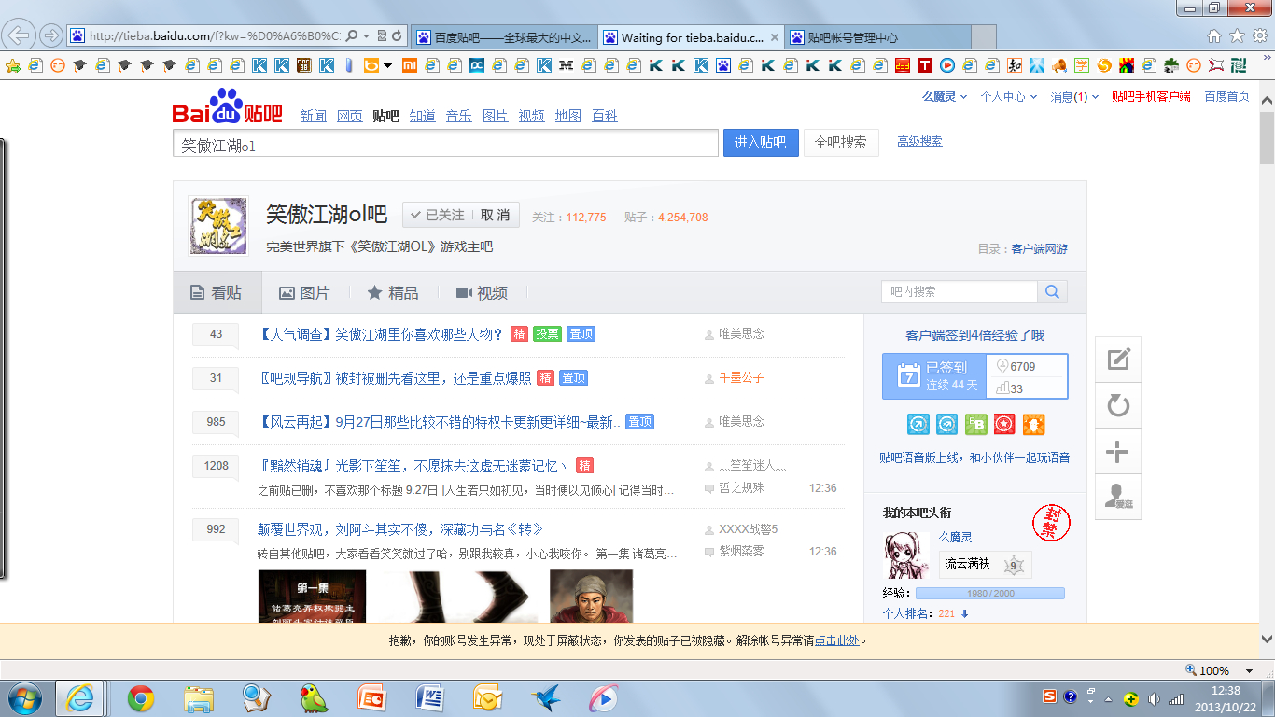
Task: Open IE favorites star icon
Action: (1237, 36)
